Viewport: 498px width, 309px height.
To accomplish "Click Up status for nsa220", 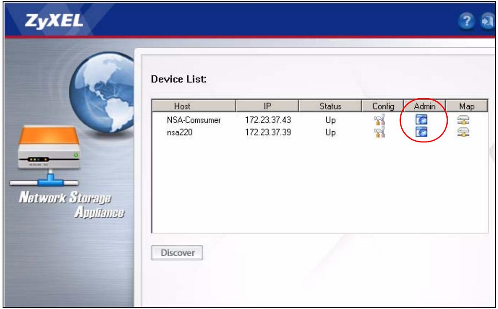I will [x=330, y=132].
